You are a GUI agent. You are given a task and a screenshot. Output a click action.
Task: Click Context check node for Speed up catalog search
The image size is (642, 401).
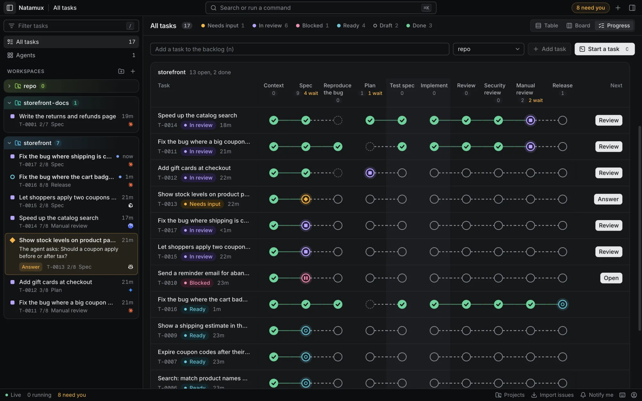pos(273,120)
